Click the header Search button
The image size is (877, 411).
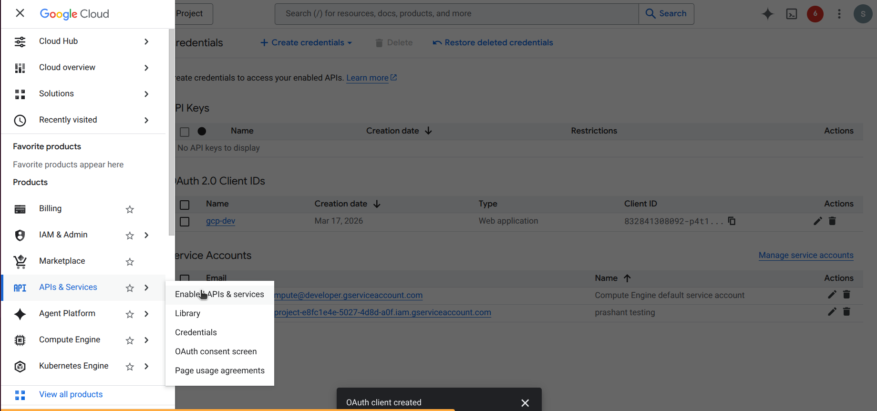coord(666,14)
